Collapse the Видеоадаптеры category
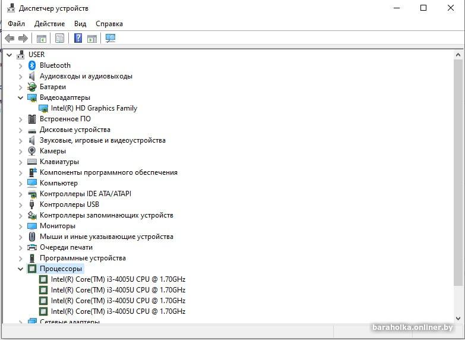 (20, 97)
